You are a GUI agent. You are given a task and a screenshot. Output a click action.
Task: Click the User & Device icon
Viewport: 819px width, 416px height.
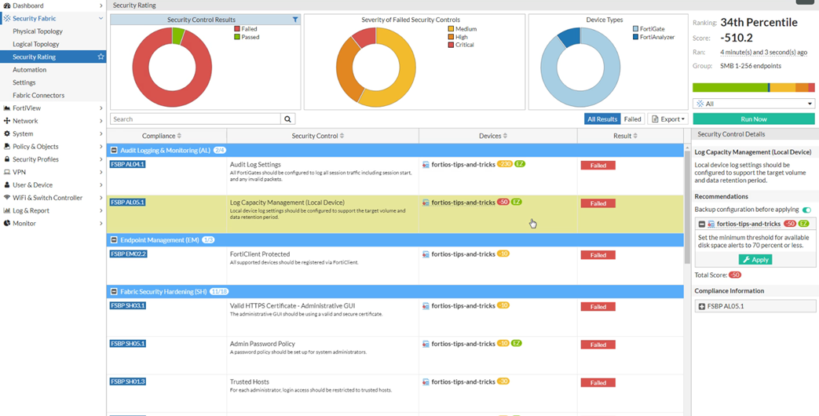7,184
